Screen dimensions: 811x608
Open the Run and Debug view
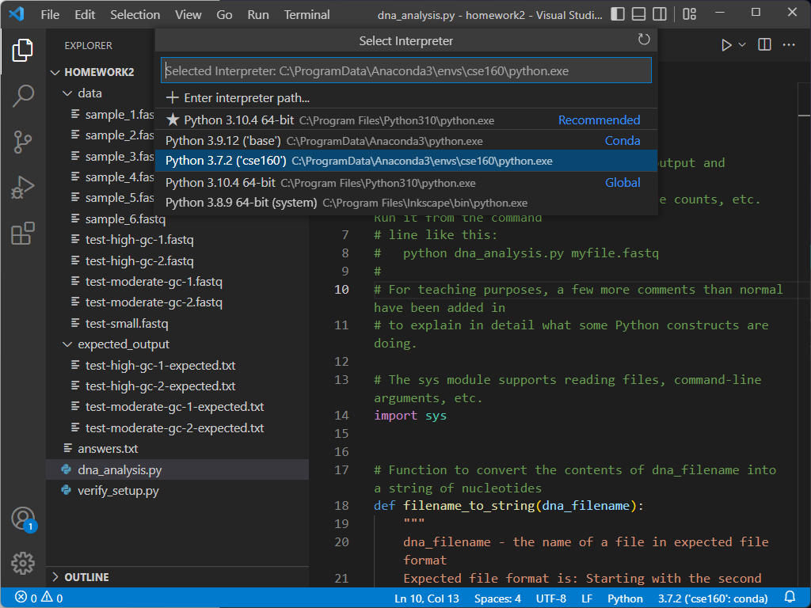23,188
